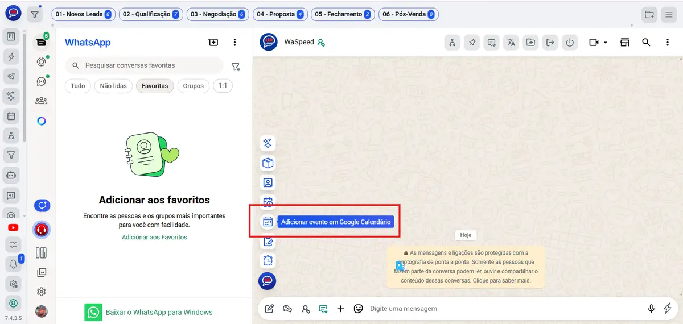
Task: Click the Google Calendar event icon
Action: point(268,222)
